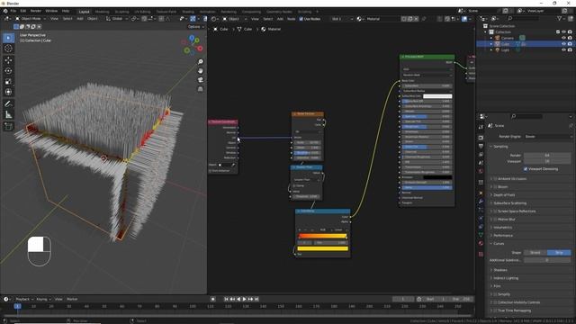The height and width of the screenshot is (324, 576).
Task: Hide Light in viewport via eye icon
Action: tap(564, 49)
